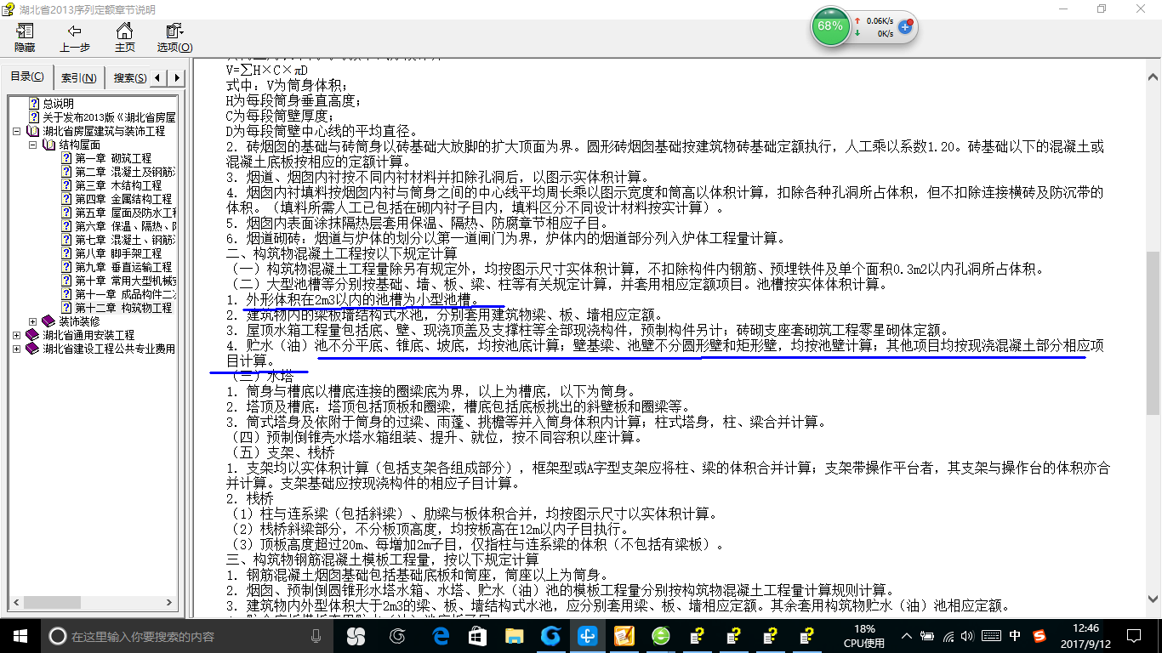1162x653 pixels.
Task: Click the purple book icon beside 装饰装修
Action: tap(48, 321)
